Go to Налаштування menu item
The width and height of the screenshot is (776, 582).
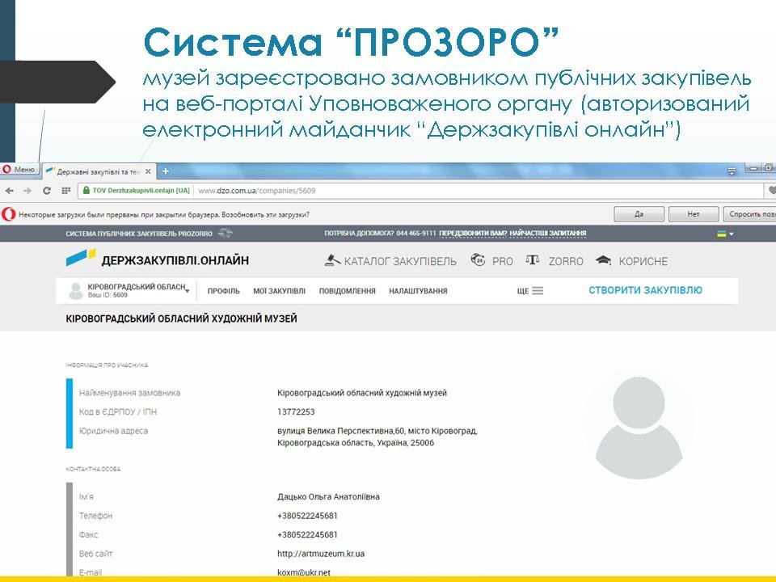(418, 291)
